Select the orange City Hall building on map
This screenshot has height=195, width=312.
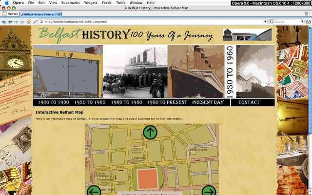(147, 178)
